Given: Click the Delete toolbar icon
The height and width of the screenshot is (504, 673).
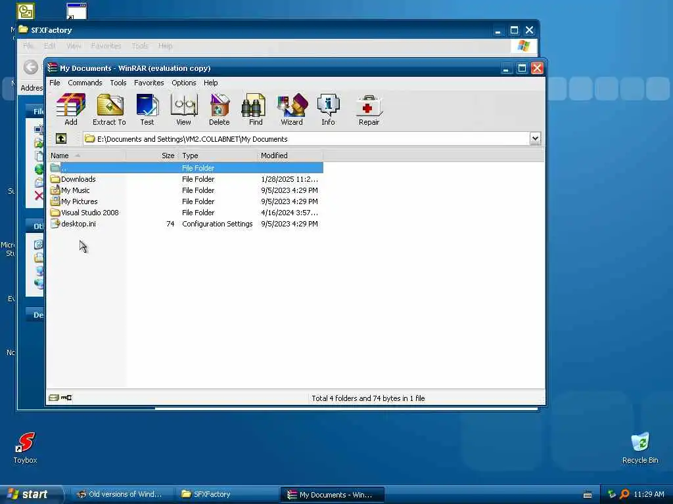Looking at the screenshot, I should pos(220,110).
